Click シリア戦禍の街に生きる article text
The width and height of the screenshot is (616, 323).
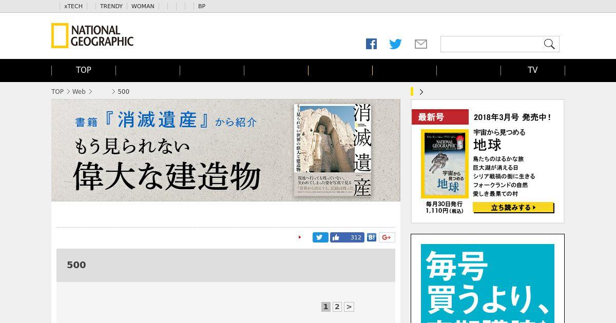504,176
